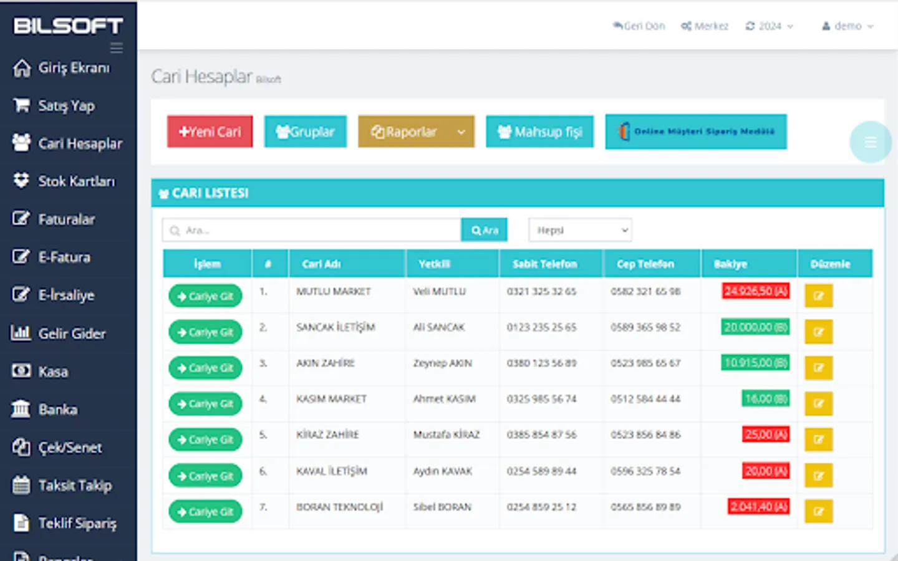Open Çek/Senet using its icon
This screenshot has height=561, width=898.
point(21,448)
